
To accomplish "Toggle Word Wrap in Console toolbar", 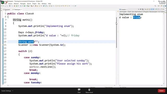I will pos(149,9).
